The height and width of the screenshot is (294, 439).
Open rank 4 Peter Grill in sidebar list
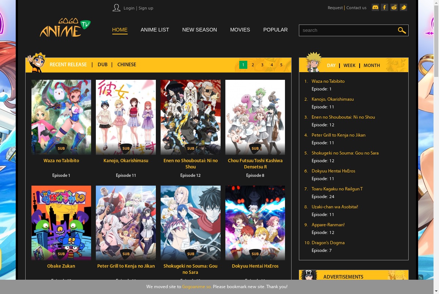[338, 135]
